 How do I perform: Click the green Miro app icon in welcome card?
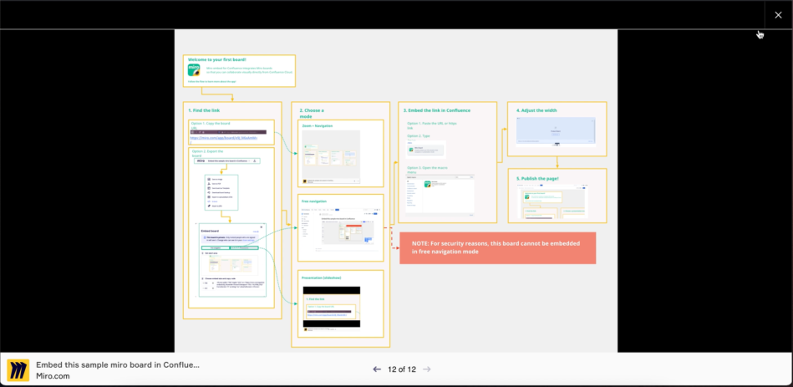[x=194, y=70]
